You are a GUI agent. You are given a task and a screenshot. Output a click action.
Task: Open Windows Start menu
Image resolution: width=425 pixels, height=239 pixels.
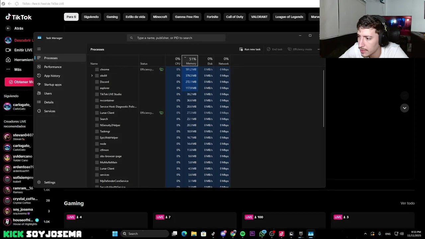(x=115, y=234)
